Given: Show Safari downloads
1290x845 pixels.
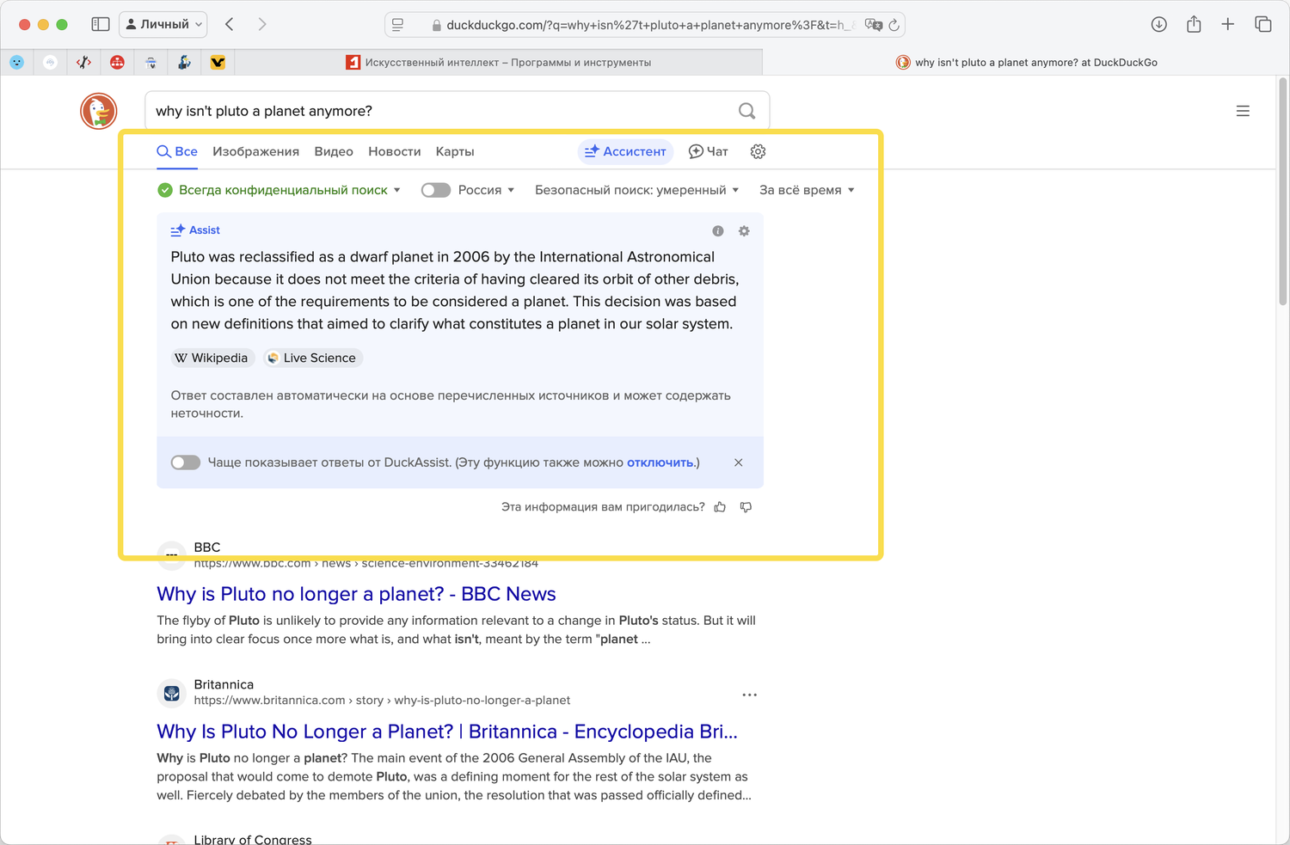Looking at the screenshot, I should coord(1159,24).
